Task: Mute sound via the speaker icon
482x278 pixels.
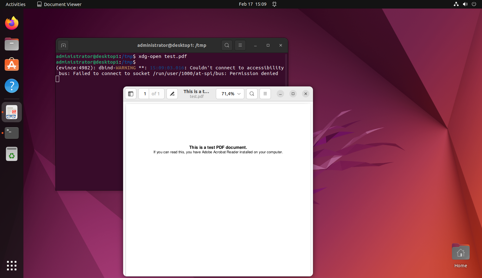Action: click(465, 4)
